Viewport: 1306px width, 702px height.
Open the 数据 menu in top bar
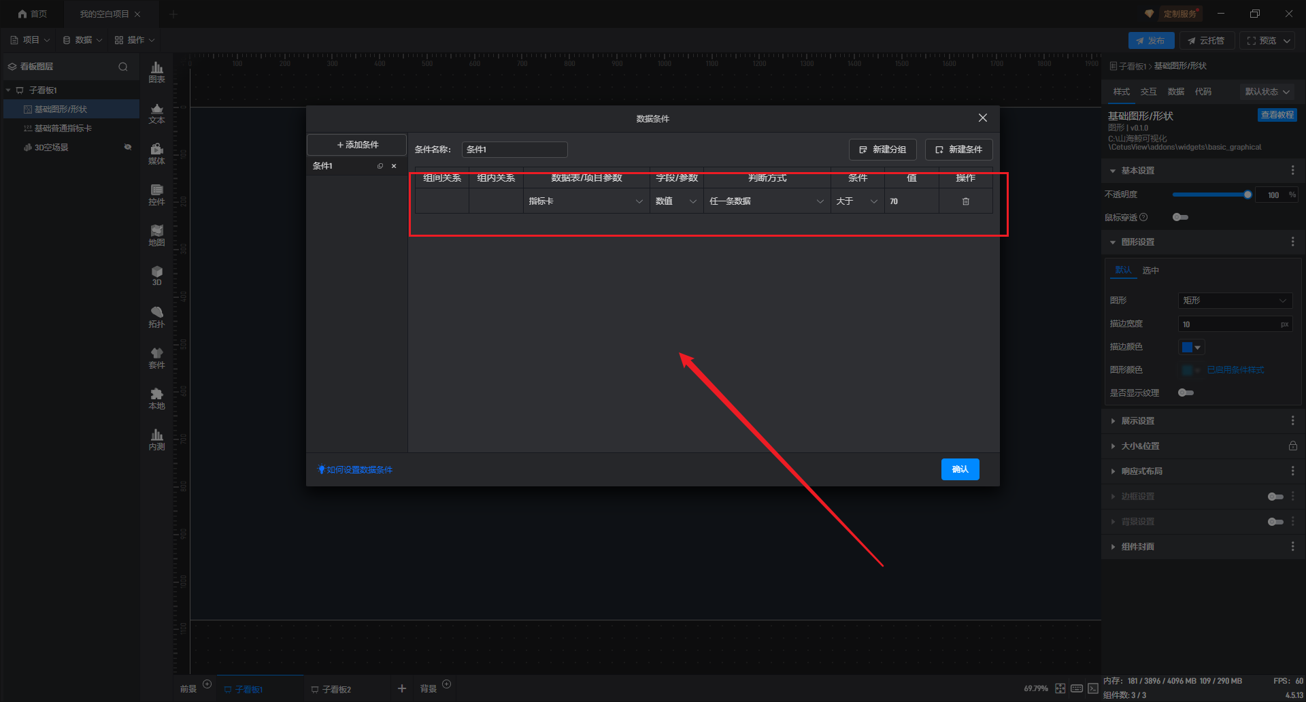83,40
